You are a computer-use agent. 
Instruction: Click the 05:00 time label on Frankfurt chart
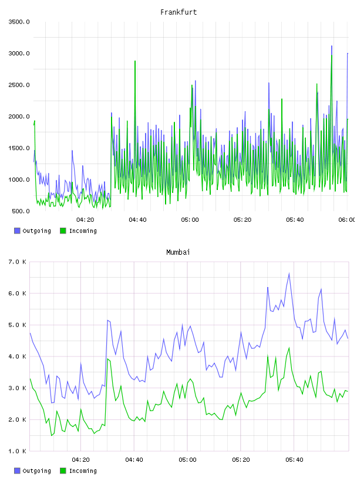click(x=190, y=219)
